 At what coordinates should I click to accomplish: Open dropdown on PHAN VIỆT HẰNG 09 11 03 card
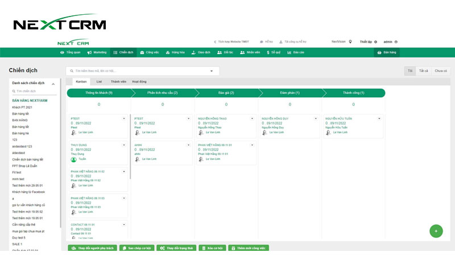(x=124, y=198)
